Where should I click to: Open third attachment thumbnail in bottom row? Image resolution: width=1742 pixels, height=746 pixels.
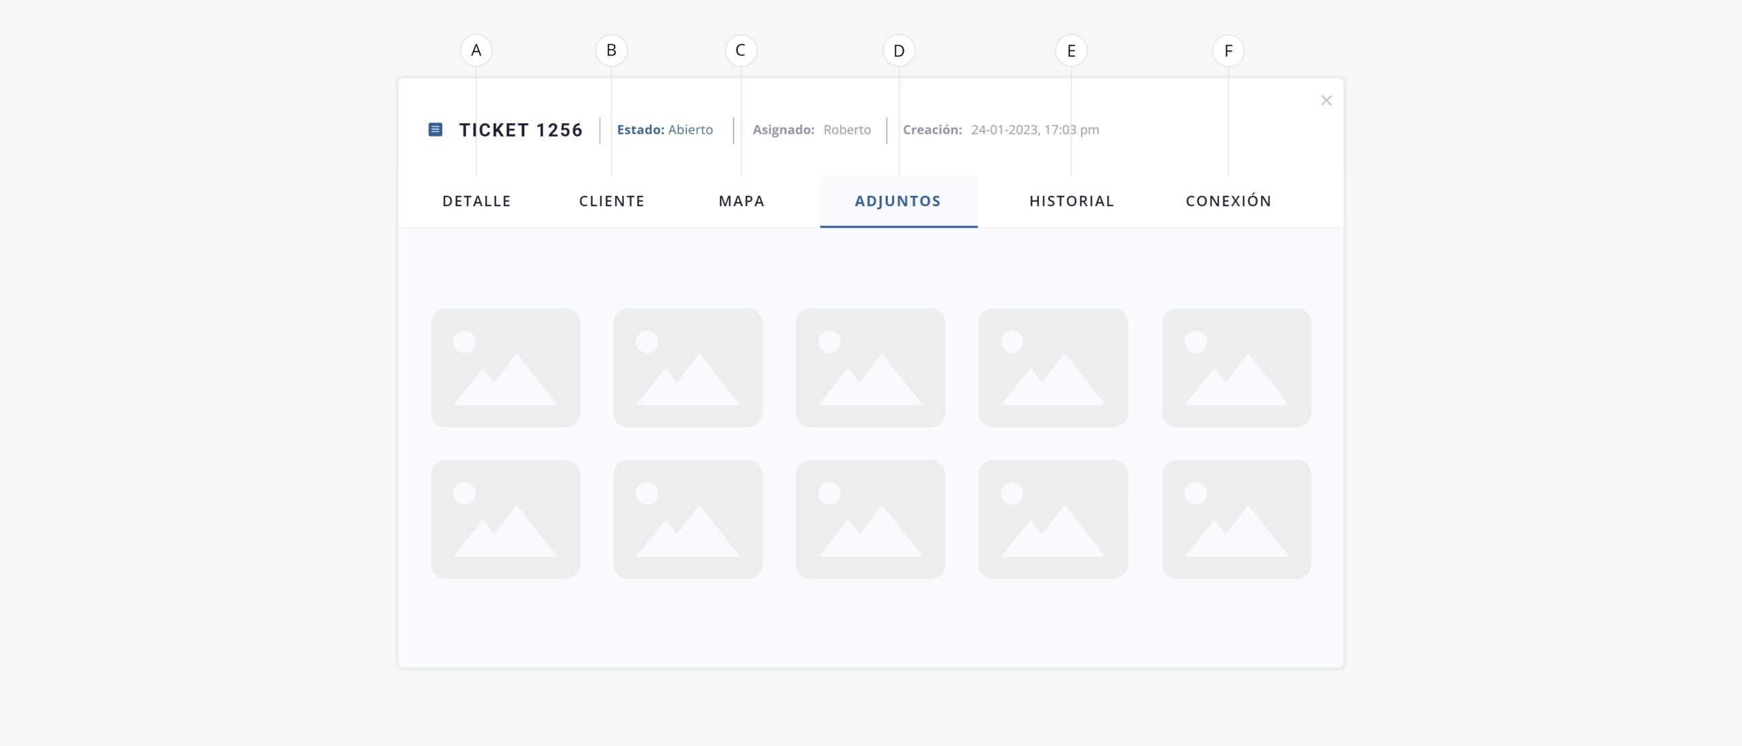coord(870,520)
